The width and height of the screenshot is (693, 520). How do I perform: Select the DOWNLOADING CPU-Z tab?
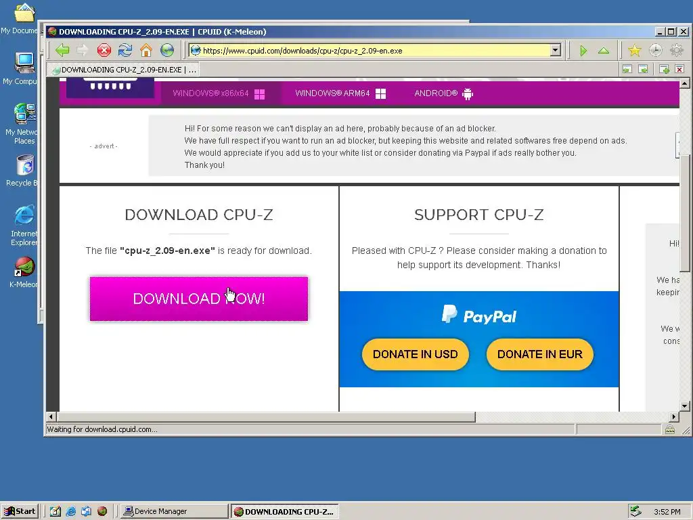tap(123, 70)
